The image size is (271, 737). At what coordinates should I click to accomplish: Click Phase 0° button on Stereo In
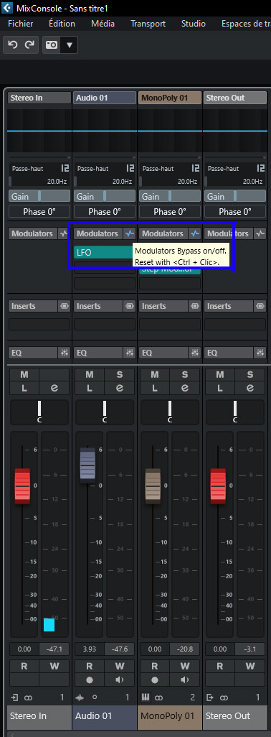pyautogui.click(x=39, y=211)
